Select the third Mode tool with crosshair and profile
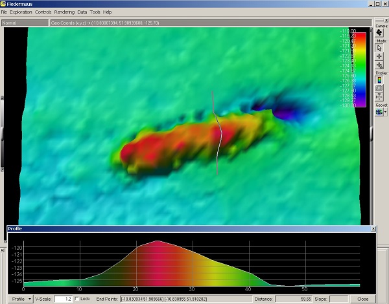Image resolution: width=389 pixels, height=304 pixels. pyautogui.click(x=379, y=65)
